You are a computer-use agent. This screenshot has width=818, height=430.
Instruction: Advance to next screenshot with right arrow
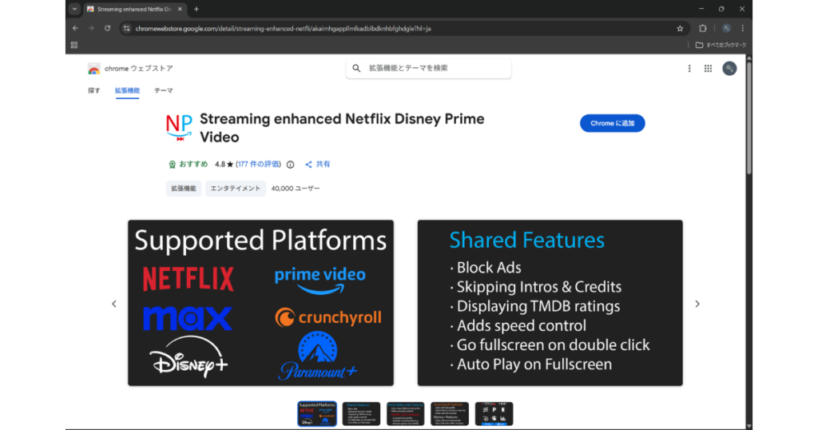click(x=697, y=304)
